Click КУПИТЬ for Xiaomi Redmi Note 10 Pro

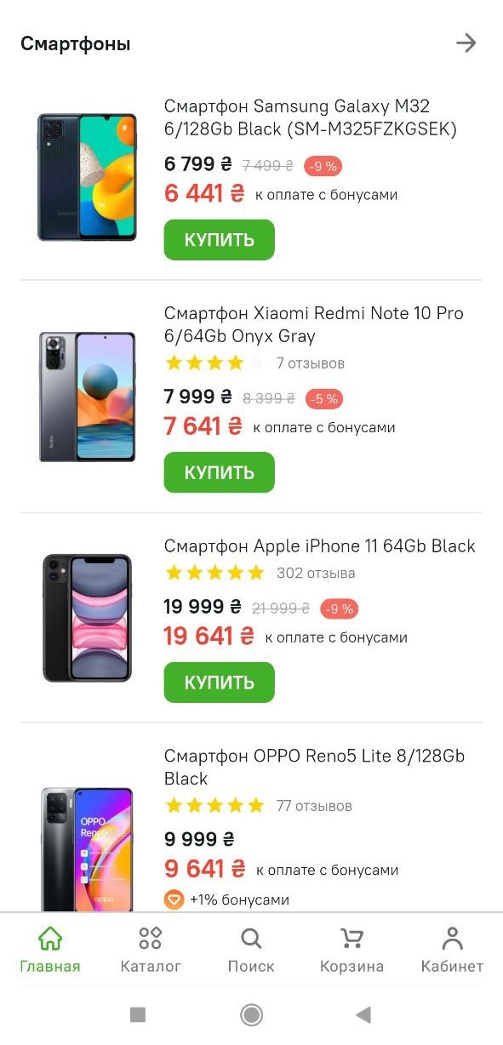219,472
